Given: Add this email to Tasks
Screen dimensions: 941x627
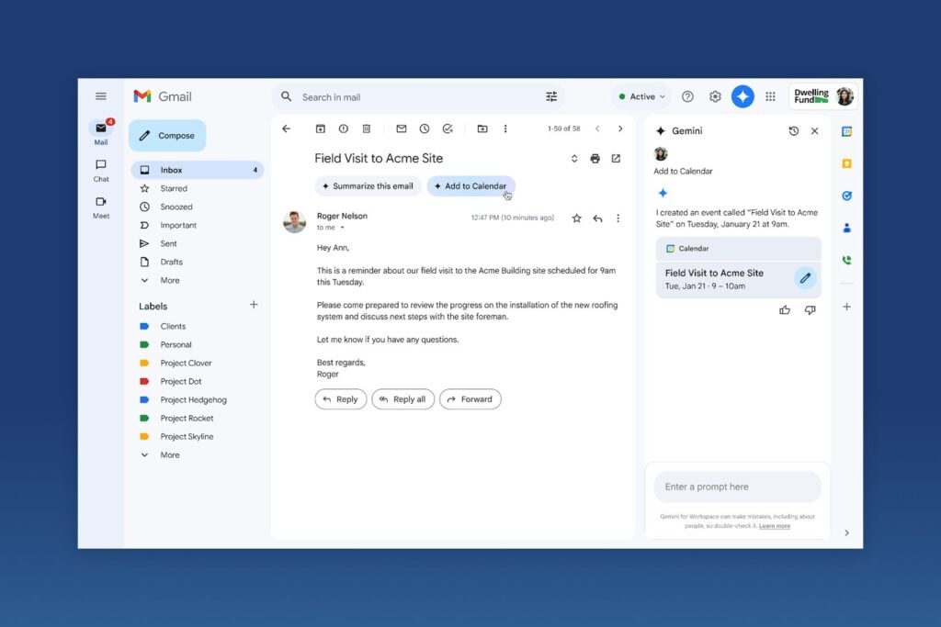Looking at the screenshot, I should [x=448, y=129].
